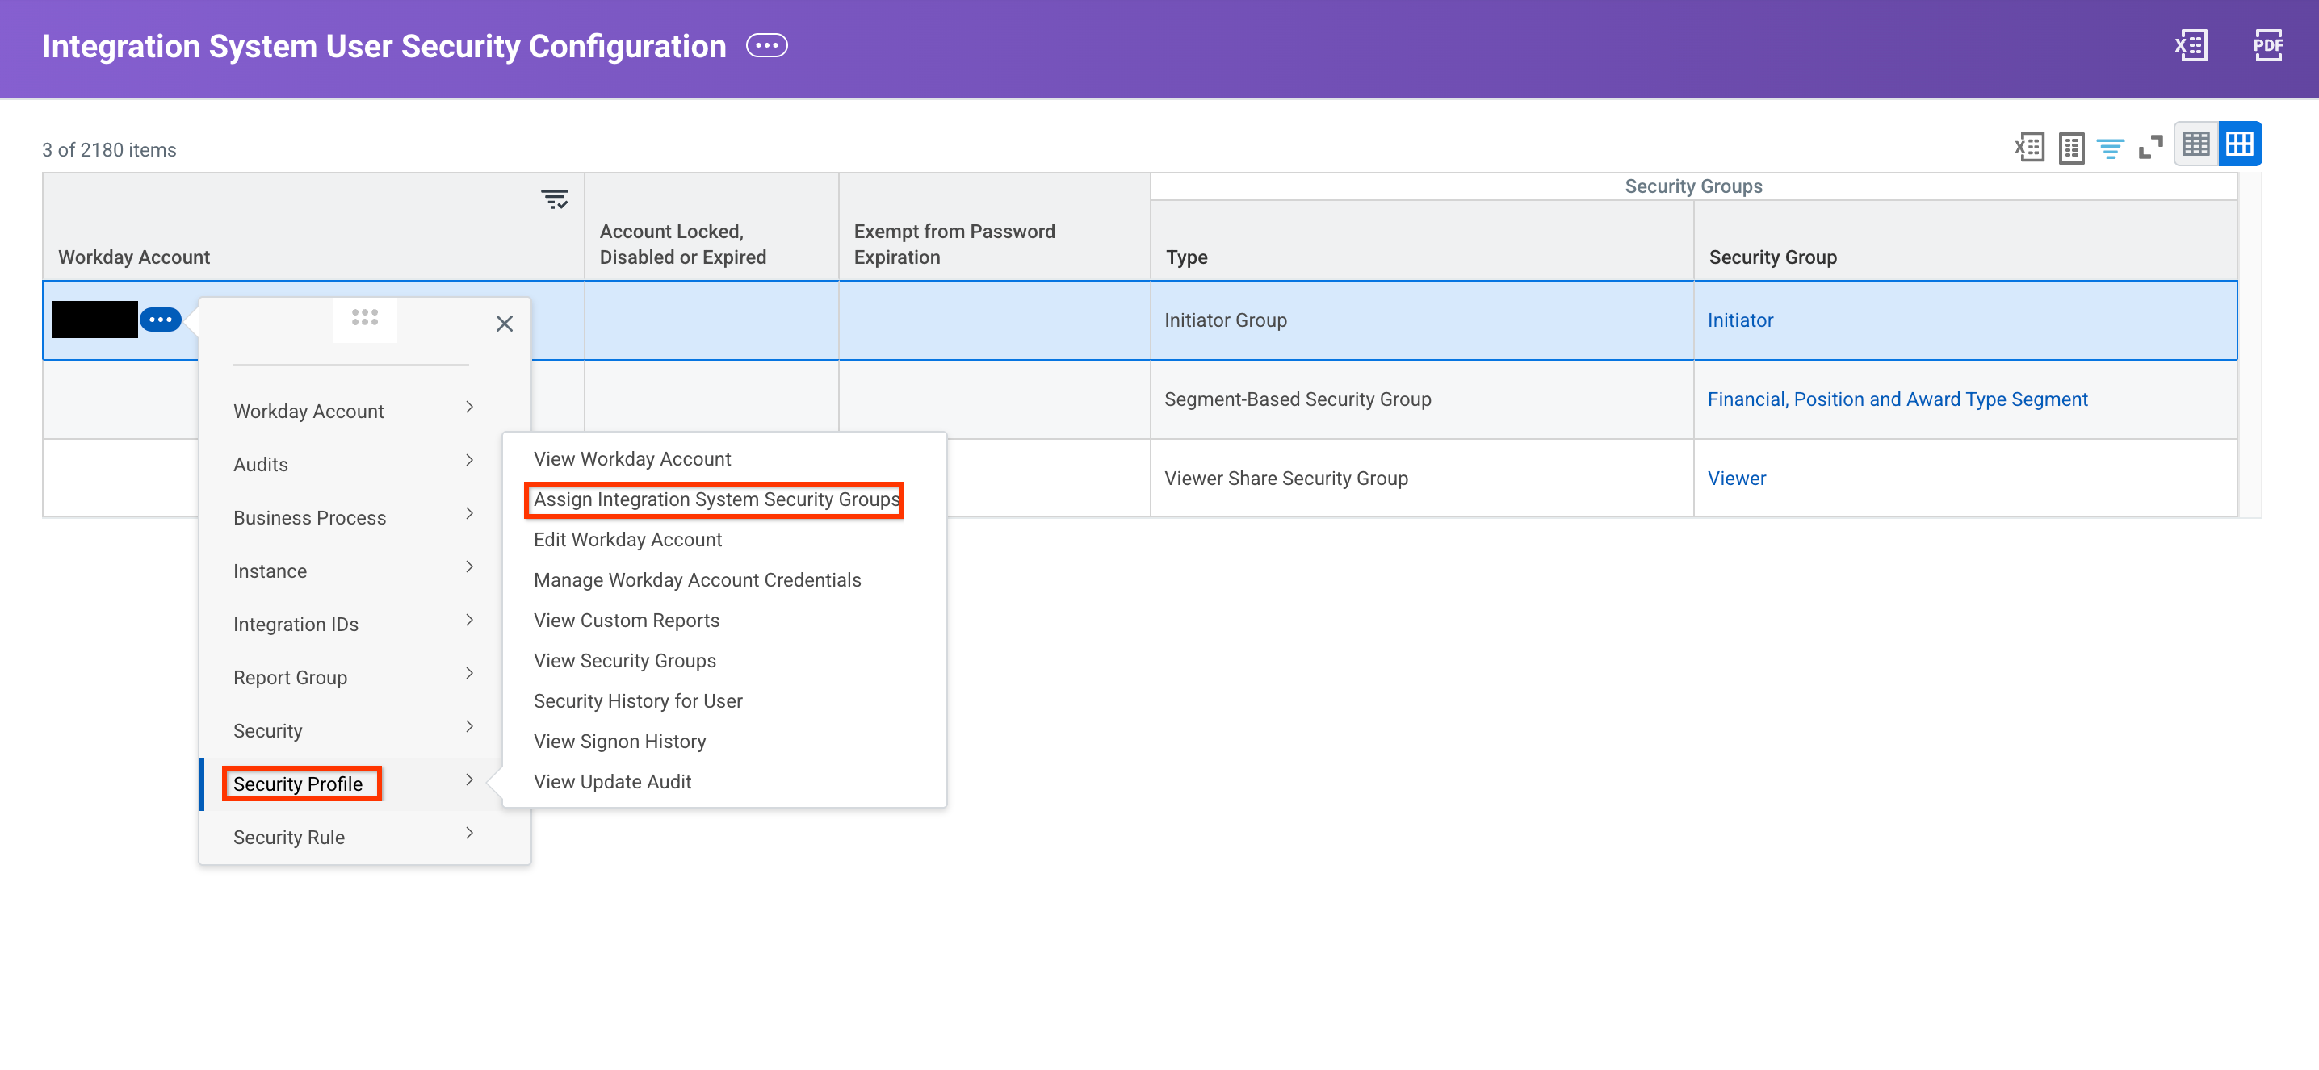Open related actions ellipsis beside page title
The image size is (2319, 1070).
click(x=767, y=46)
